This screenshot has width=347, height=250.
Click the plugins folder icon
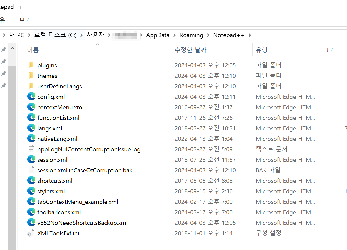pyautogui.click(x=31, y=65)
